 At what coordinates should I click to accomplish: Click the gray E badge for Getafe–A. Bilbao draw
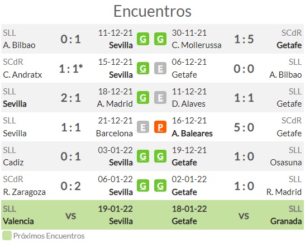[160, 68]
